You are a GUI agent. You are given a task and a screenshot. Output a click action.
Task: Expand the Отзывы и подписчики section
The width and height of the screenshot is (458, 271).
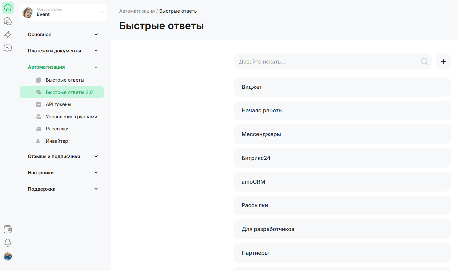(x=63, y=157)
